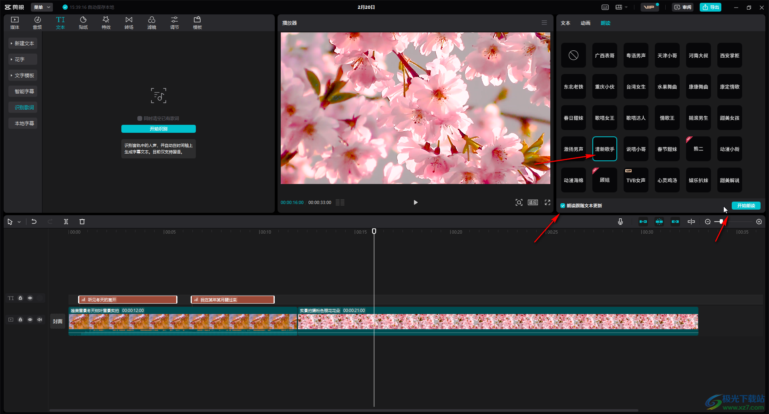Click the keyboard shortcuts icon in title bar
Screen dimensions: 769x414
[x=605, y=7]
